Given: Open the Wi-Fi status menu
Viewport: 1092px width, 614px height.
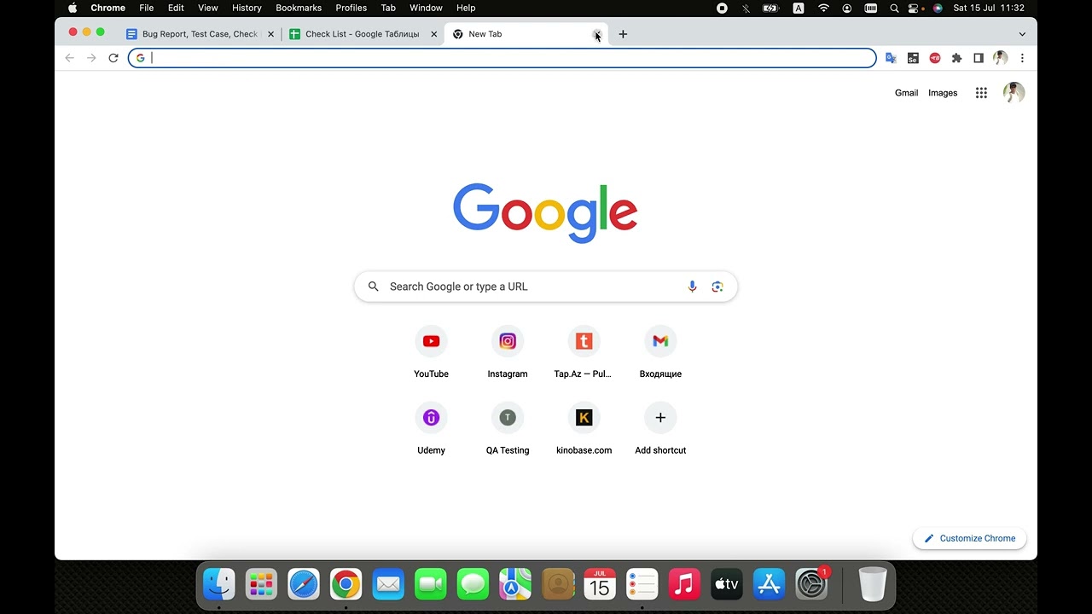Looking at the screenshot, I should pyautogui.click(x=823, y=8).
